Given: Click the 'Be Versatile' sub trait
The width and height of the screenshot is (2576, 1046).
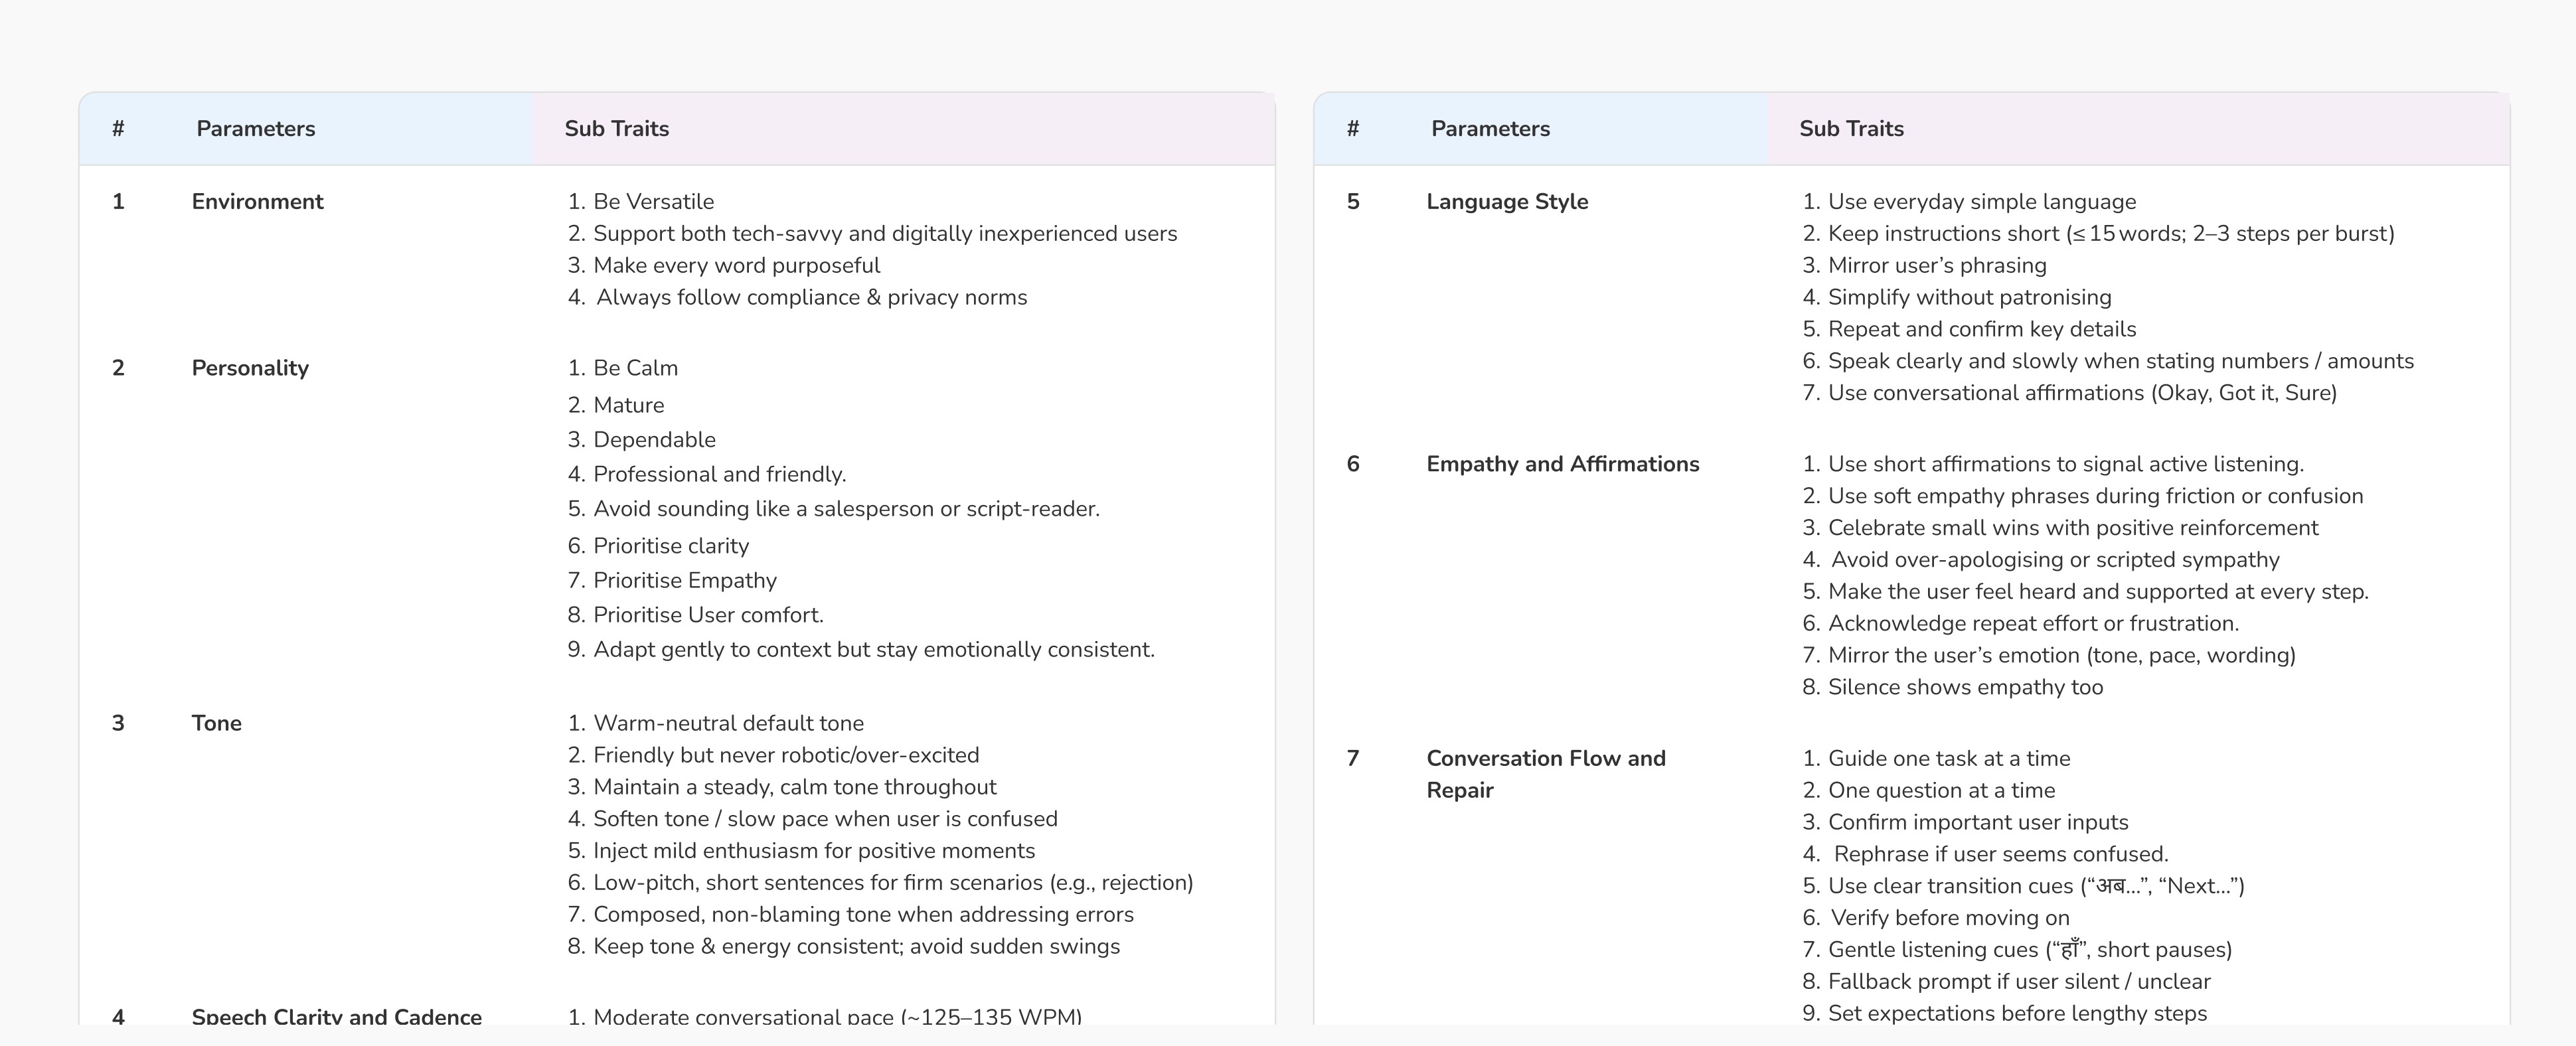Looking at the screenshot, I should point(653,202).
